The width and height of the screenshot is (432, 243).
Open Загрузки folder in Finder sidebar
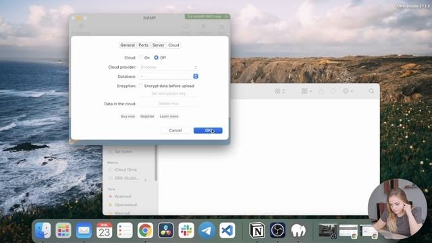point(123,151)
